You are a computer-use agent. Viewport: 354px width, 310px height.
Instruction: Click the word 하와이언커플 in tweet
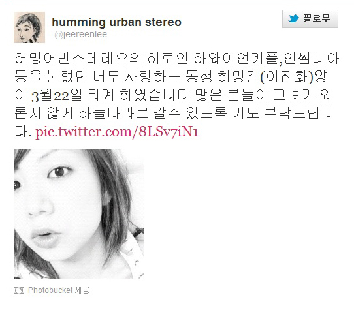pos(236,58)
